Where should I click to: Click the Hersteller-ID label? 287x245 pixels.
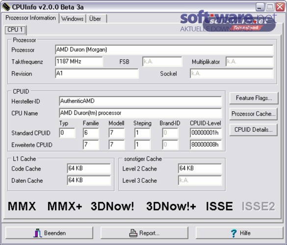pyautogui.click(x=26, y=101)
